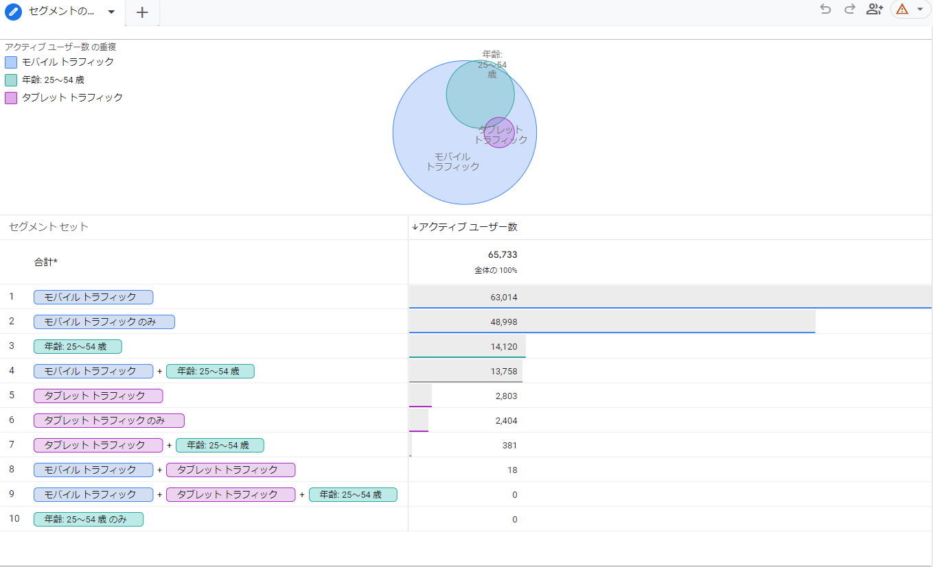The height and width of the screenshot is (567, 933).
Task: Click the モバイル トラフィック chip in row 9
Action: click(x=93, y=494)
